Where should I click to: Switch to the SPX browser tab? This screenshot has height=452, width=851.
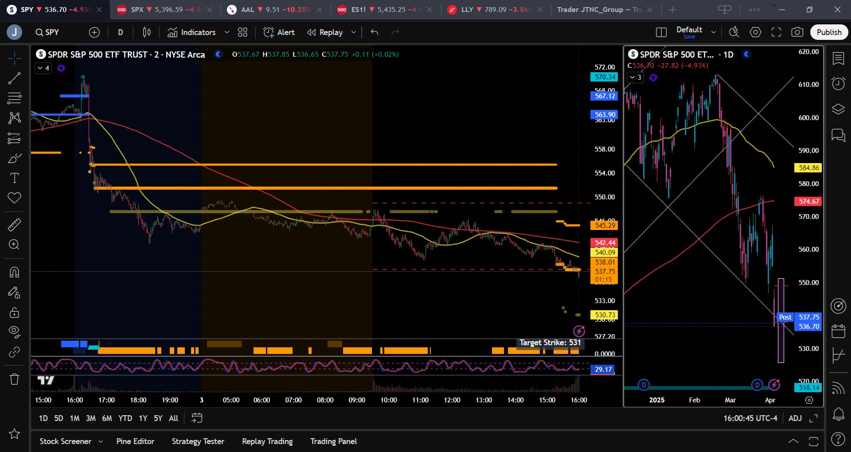(164, 10)
